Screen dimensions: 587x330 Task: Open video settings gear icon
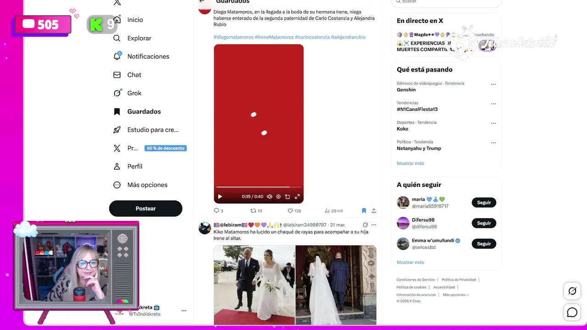tap(278, 197)
